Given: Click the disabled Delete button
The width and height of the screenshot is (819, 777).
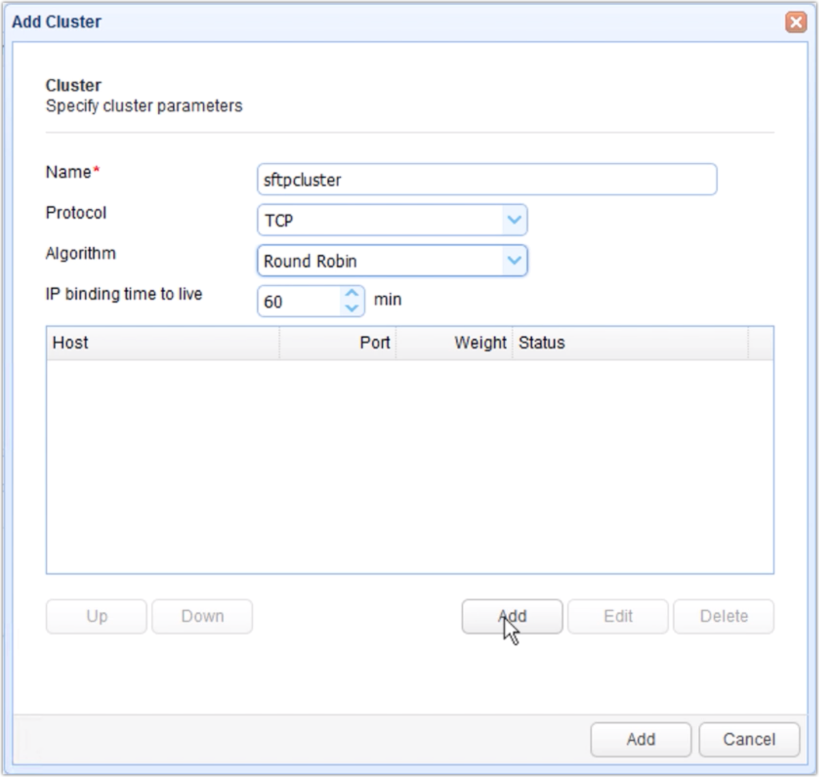Looking at the screenshot, I should [x=723, y=616].
